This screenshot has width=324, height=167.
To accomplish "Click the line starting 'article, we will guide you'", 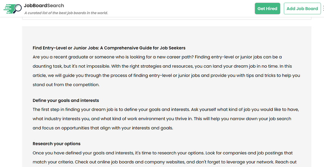I will (166, 75).
